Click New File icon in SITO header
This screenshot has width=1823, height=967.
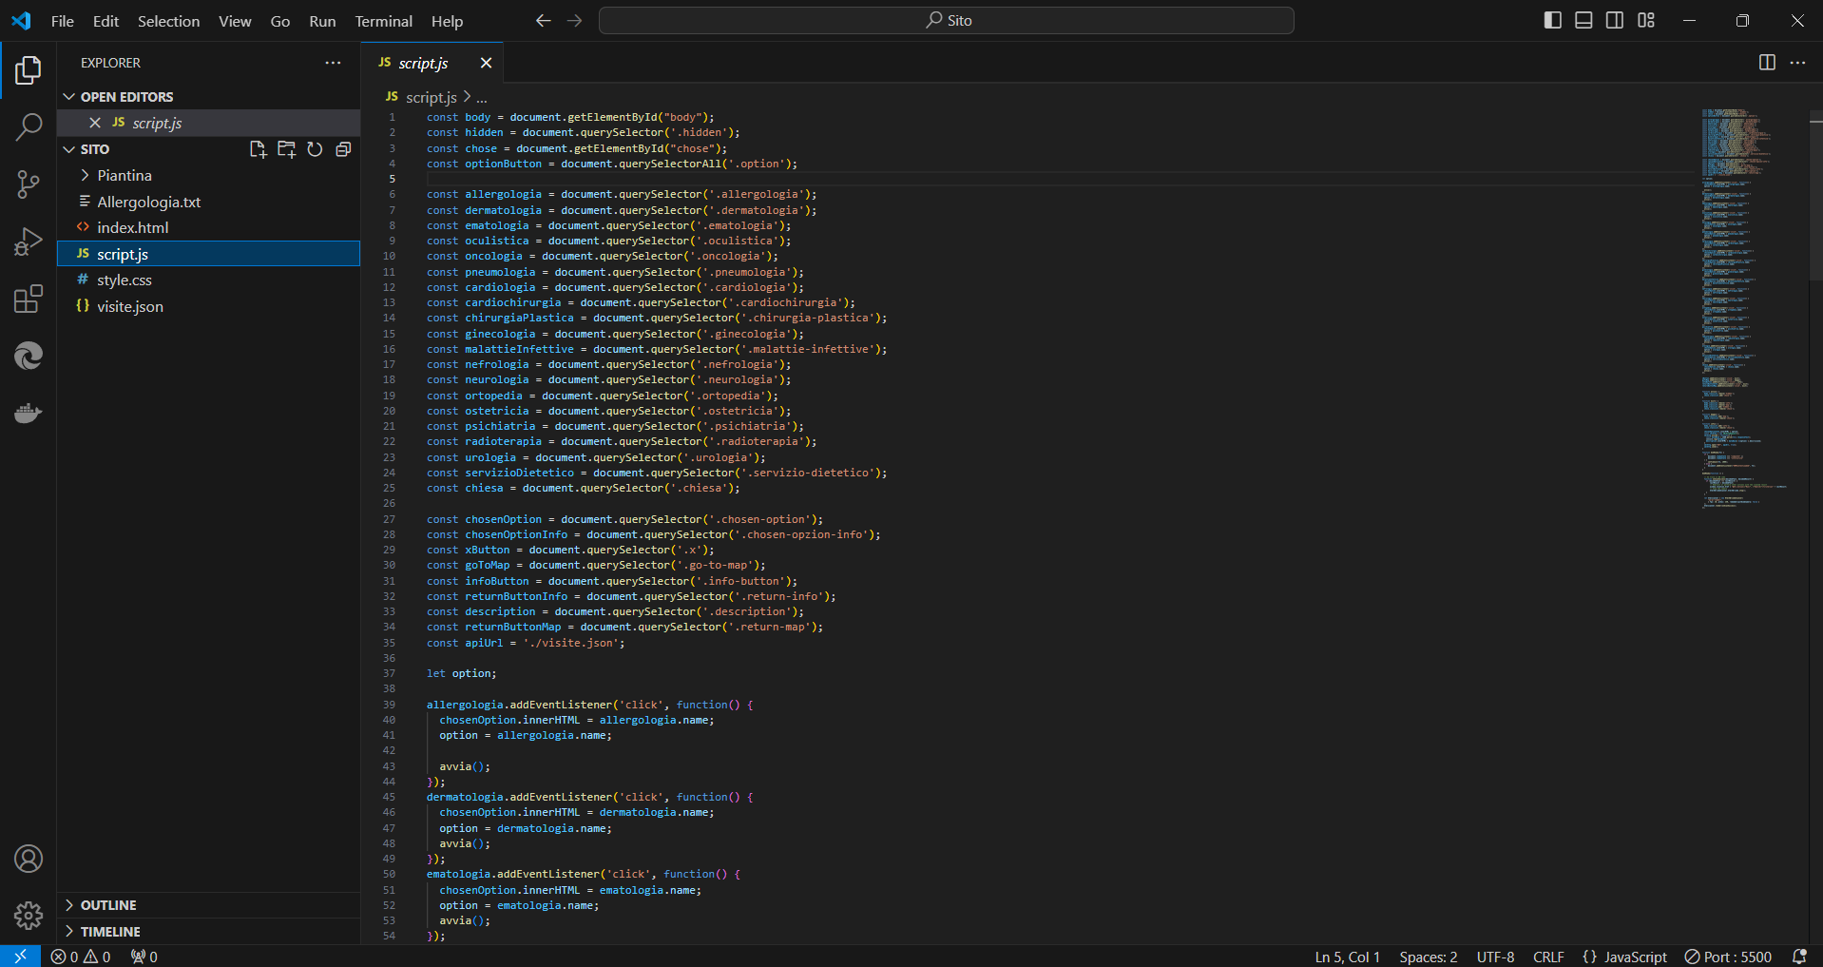click(x=258, y=149)
